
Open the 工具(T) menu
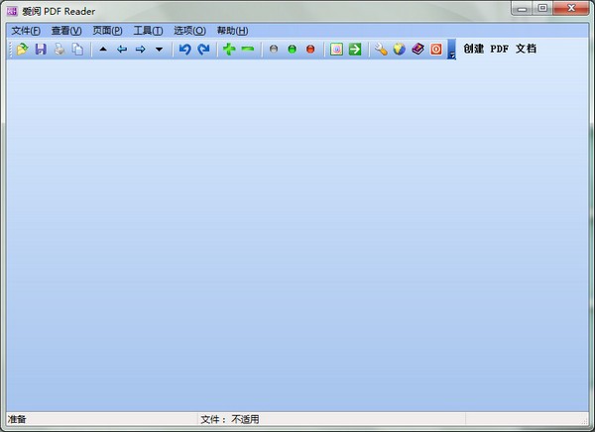148,31
